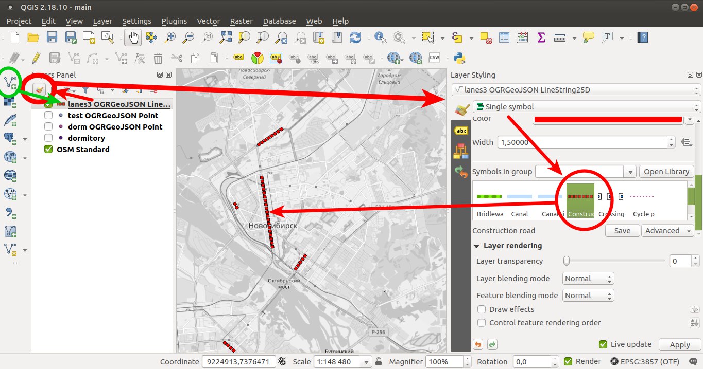Toggle the Live update checkbox
This screenshot has width=703, height=369.
(603, 344)
